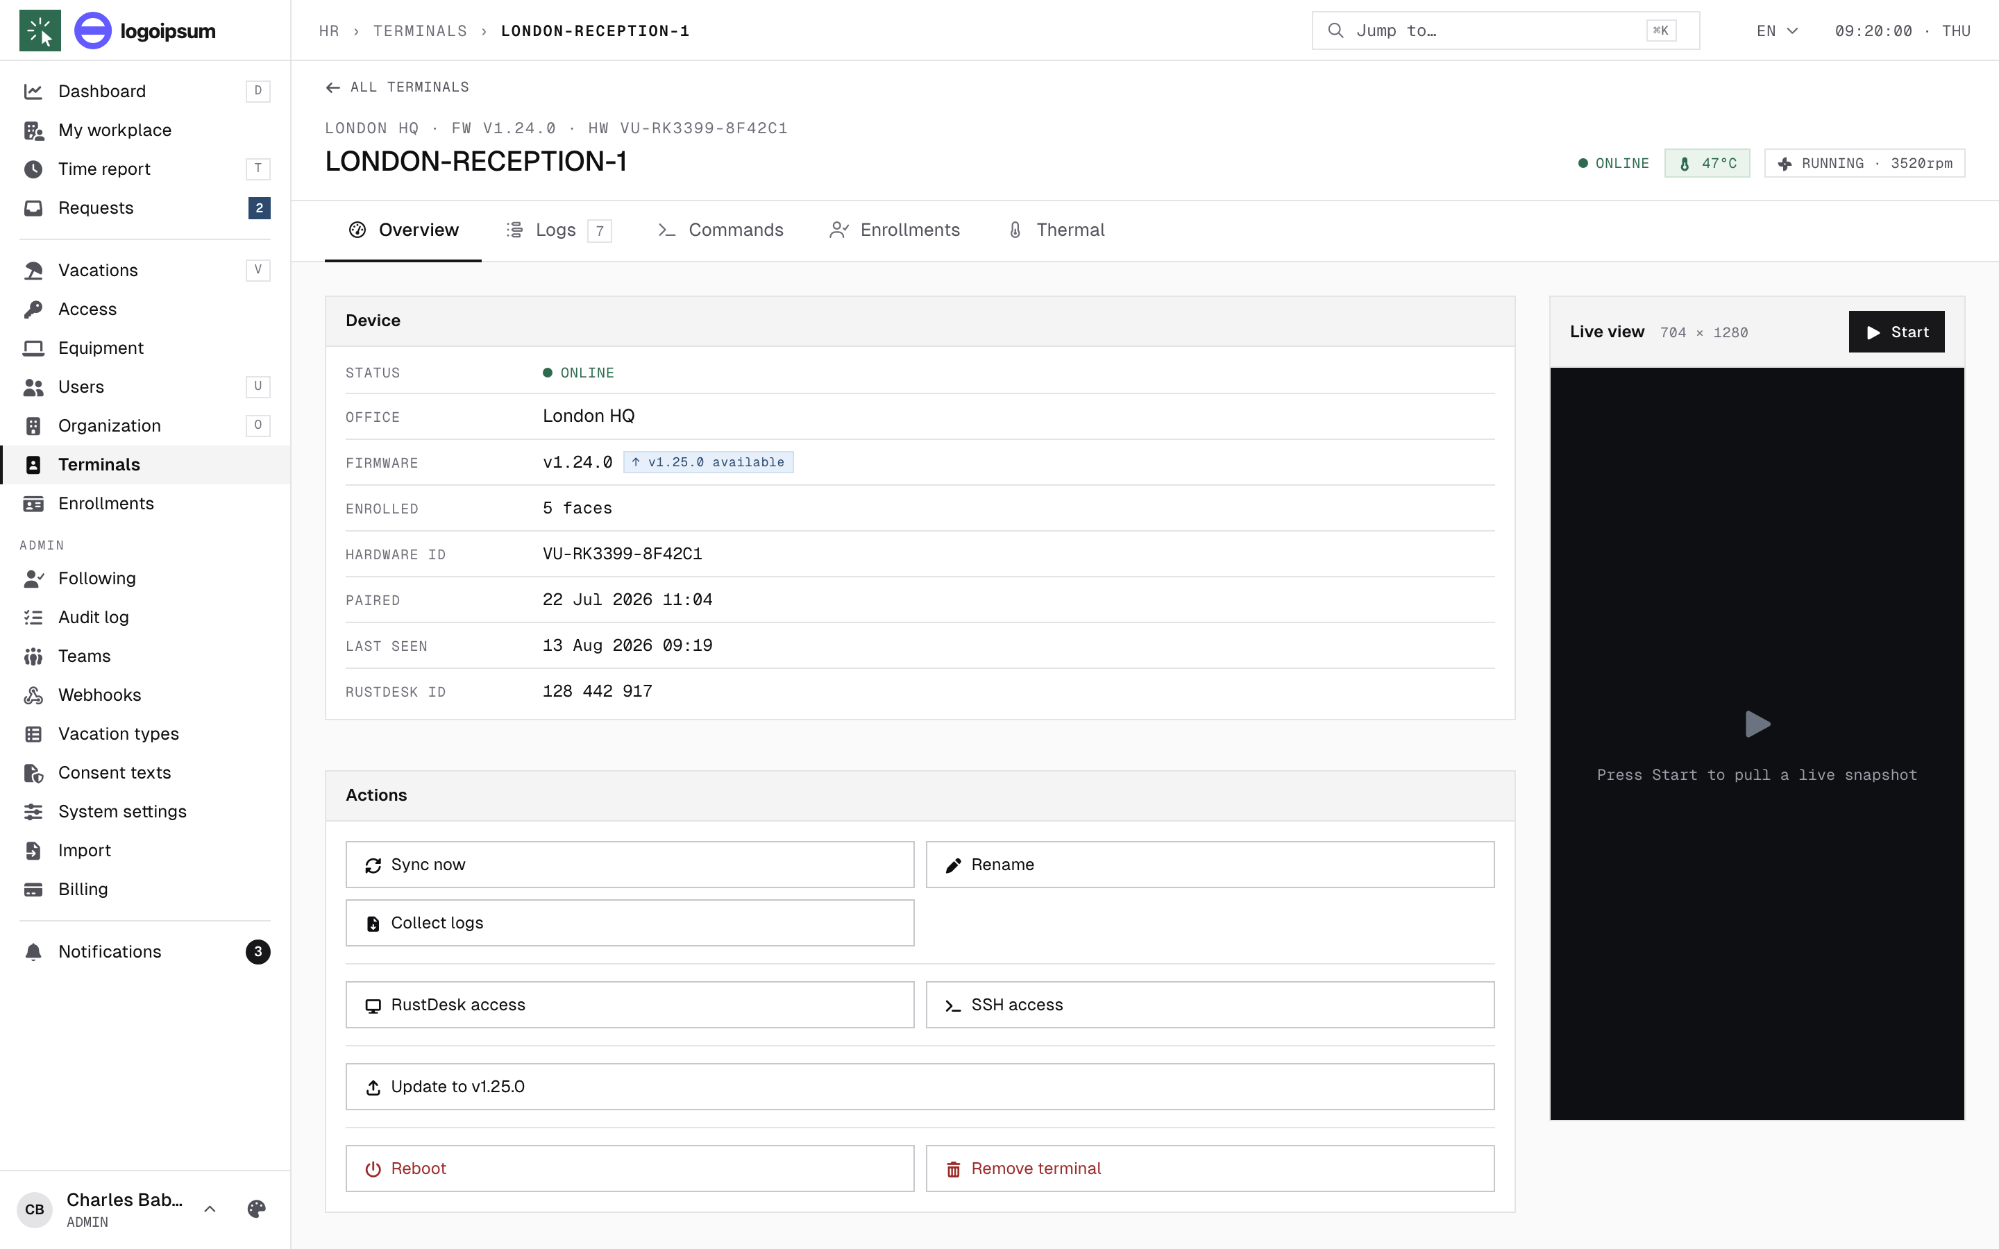Click the TERMINALS breadcrumb

pyautogui.click(x=420, y=31)
